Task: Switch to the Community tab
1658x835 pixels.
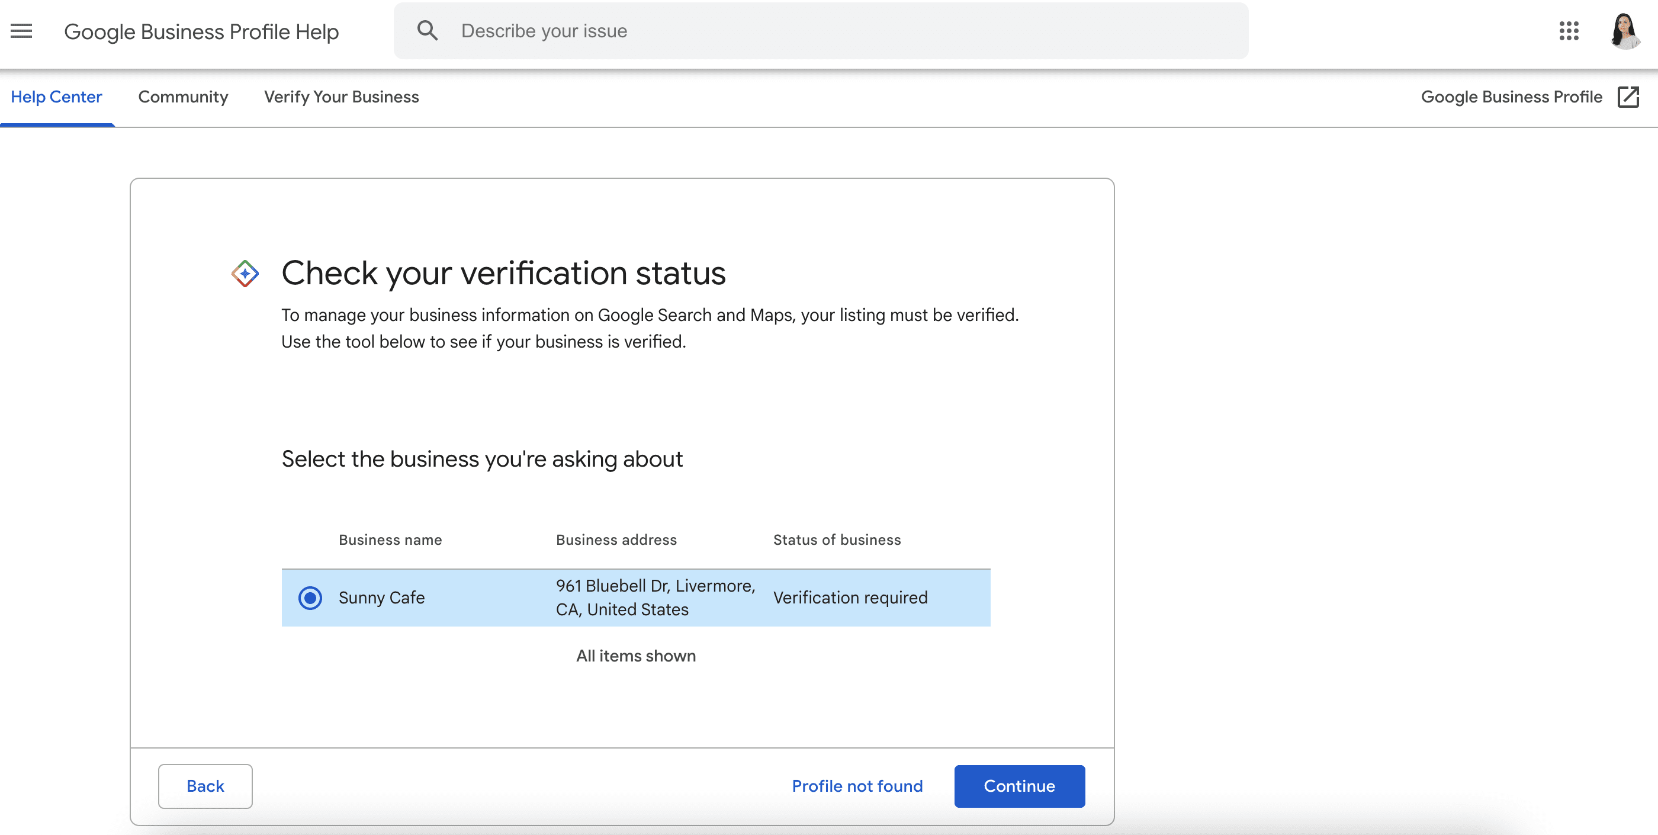Action: pos(183,97)
